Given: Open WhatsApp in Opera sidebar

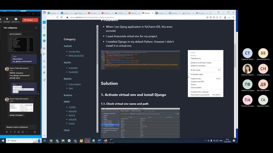Looking at the screenshot, I should pyautogui.click(x=44, y=35).
